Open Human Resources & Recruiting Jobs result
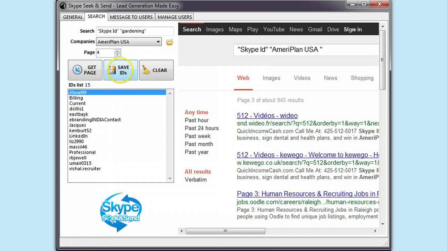This screenshot has height=251, width=447. pyautogui.click(x=308, y=194)
